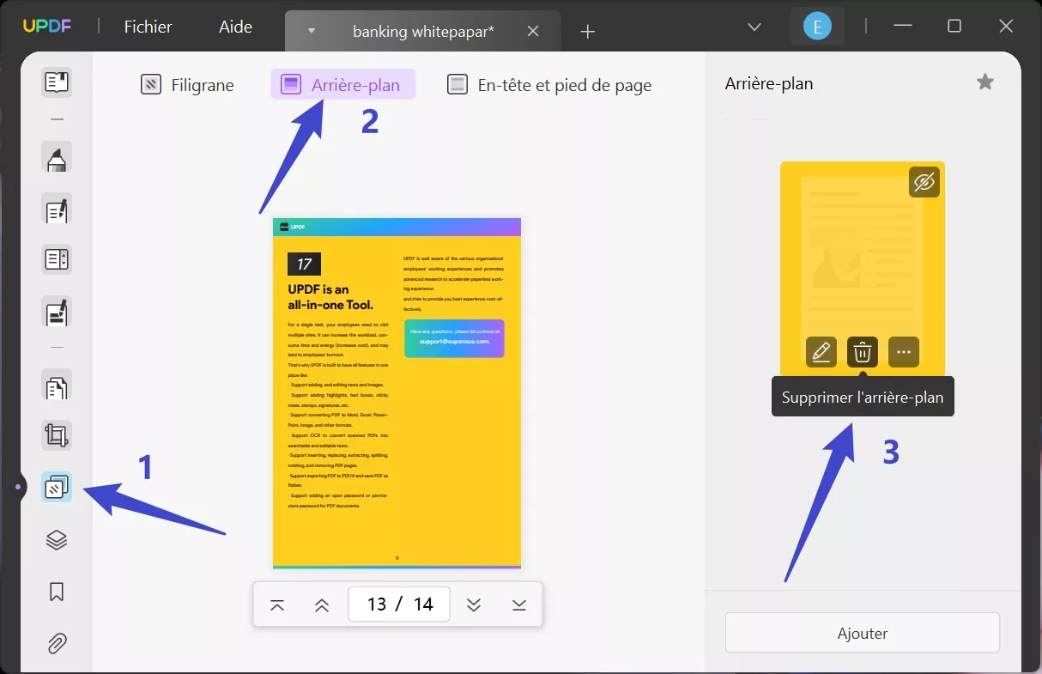Screen dimensions: 1042x674
Task: Click the Arrière-plan panel heading
Action: point(769,83)
